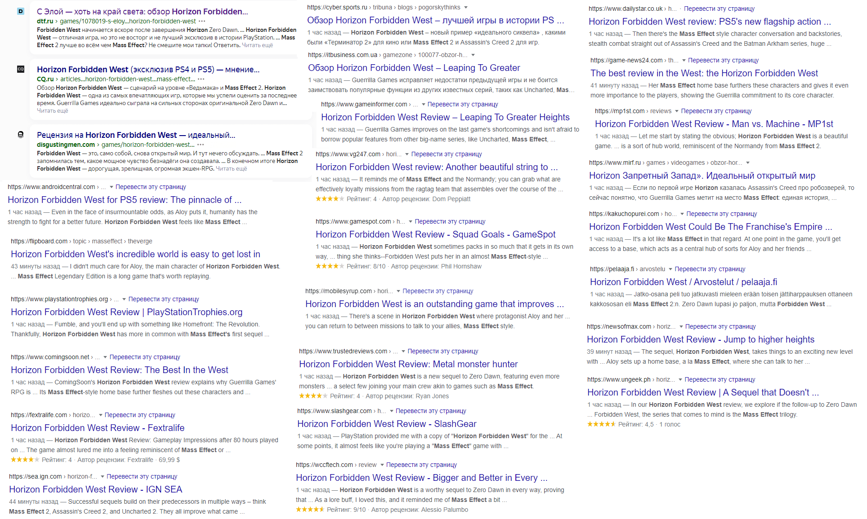Click 'Автор рецензии: Alessio Palumbo' text
This screenshot has height=519, width=867.
coord(420,510)
